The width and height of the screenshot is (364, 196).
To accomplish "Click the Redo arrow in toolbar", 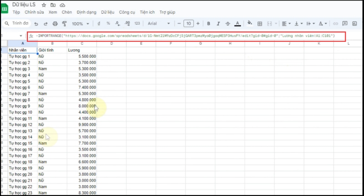I will coord(45,23).
